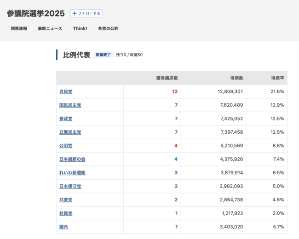
Task: Select the Think! tab
Action: [80, 28]
